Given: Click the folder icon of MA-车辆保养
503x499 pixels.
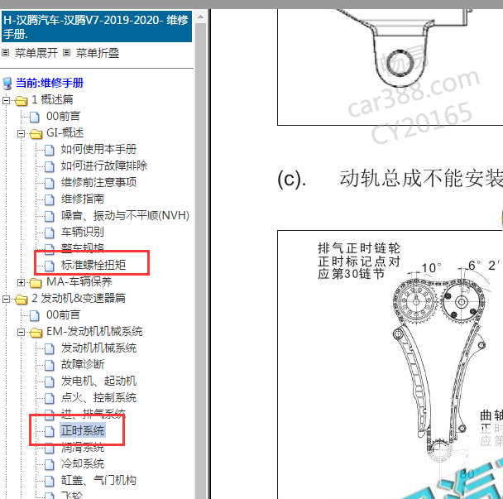Looking at the screenshot, I should pyautogui.click(x=36, y=283).
